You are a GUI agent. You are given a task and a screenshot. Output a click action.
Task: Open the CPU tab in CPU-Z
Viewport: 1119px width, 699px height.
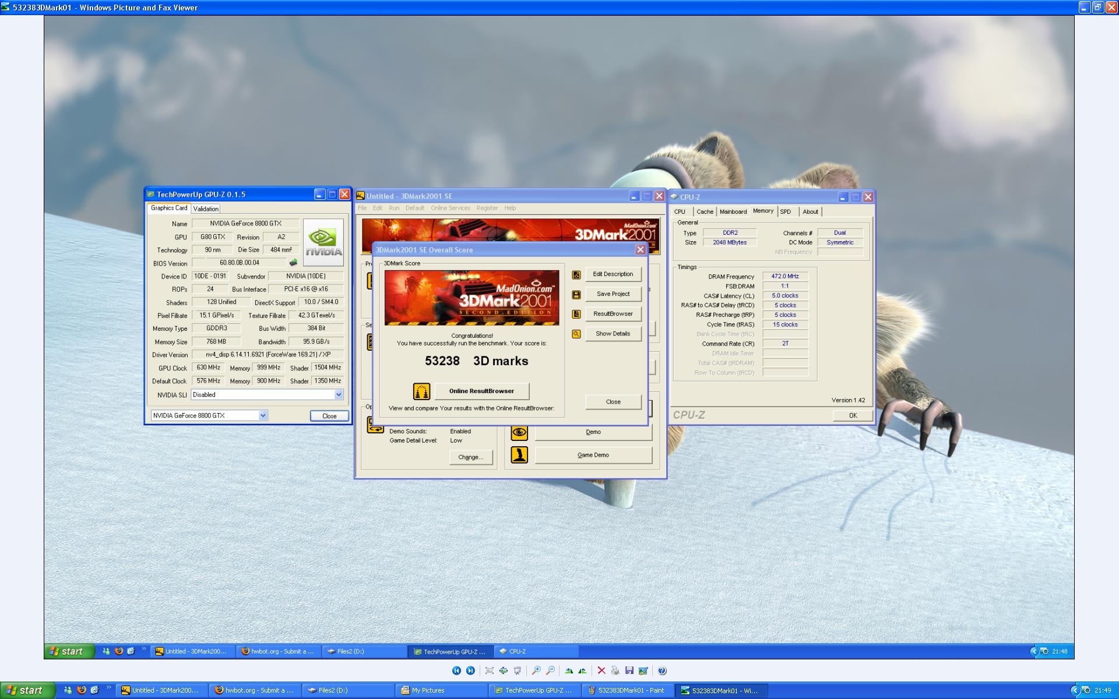(680, 211)
